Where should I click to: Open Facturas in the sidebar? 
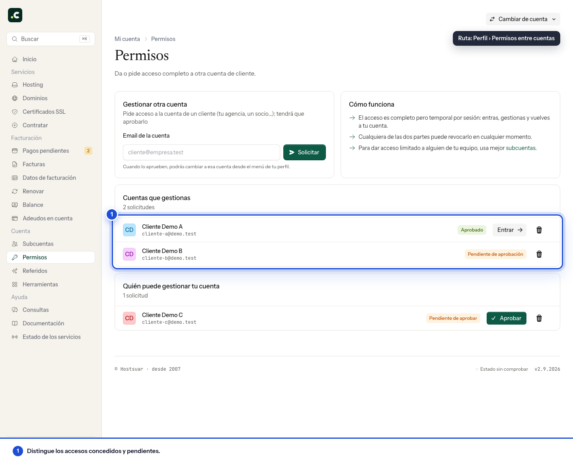[51, 164]
